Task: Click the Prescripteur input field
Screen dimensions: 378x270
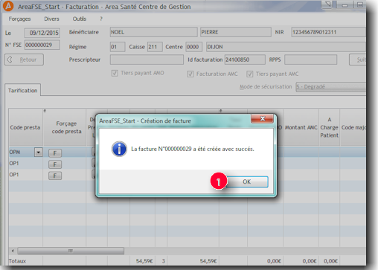Action: (x=147, y=60)
